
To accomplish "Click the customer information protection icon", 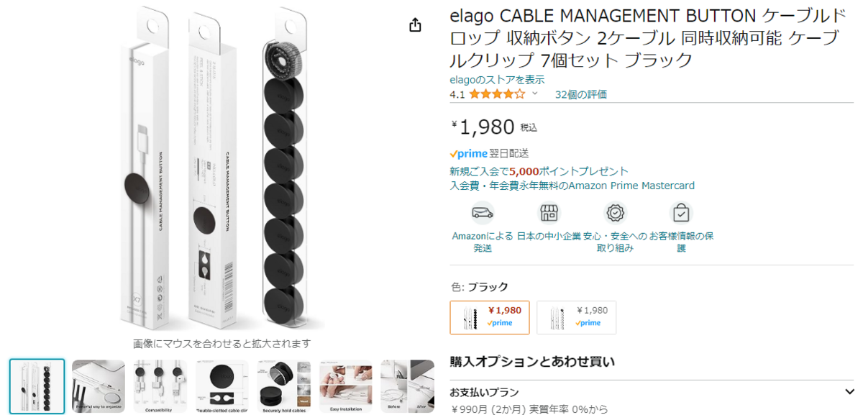I will pos(681,213).
